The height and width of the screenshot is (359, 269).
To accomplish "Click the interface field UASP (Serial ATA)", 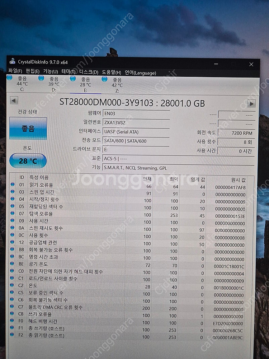I will (x=136, y=132).
